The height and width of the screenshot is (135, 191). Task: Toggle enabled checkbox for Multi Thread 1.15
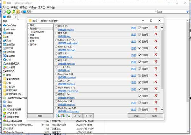tap(140, 110)
